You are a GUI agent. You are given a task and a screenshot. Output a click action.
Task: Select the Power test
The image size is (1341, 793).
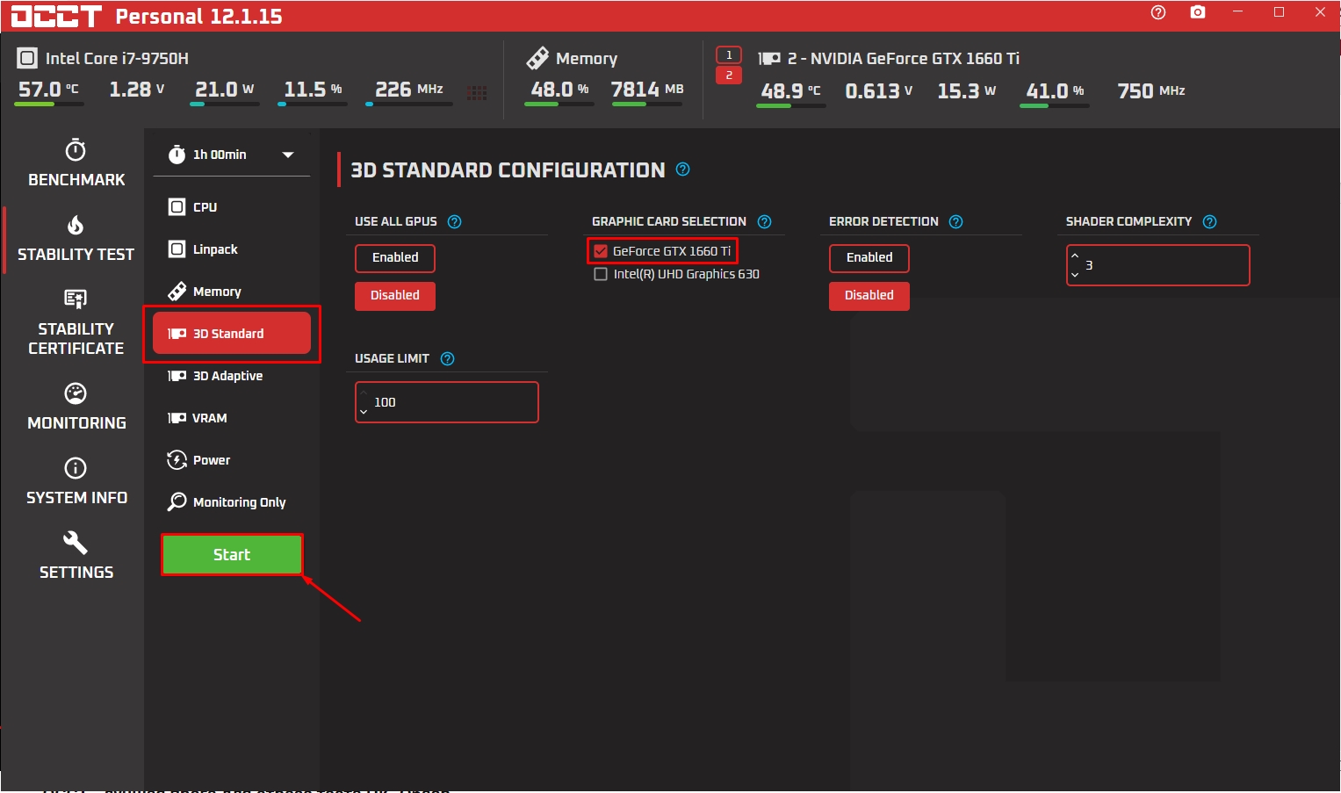(x=232, y=460)
